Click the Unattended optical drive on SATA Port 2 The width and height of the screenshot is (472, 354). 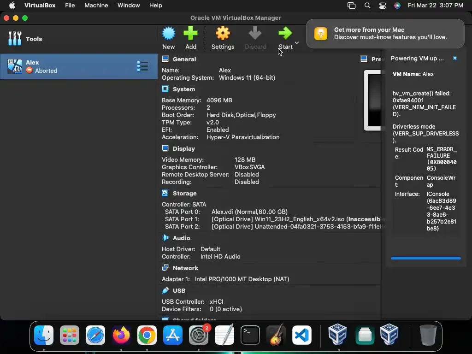click(296, 226)
